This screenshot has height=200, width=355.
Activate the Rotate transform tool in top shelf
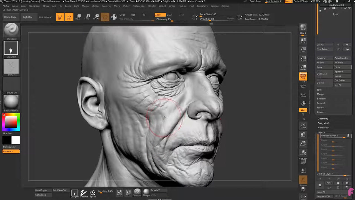coord(96,17)
